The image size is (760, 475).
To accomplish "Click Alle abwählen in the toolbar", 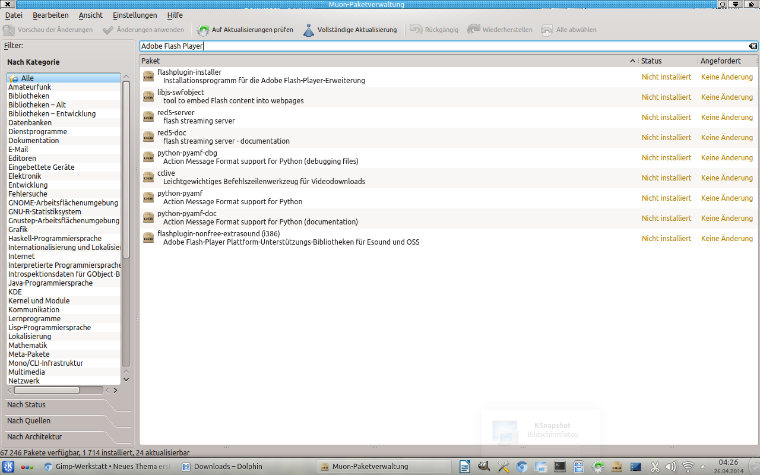I will (569, 30).
